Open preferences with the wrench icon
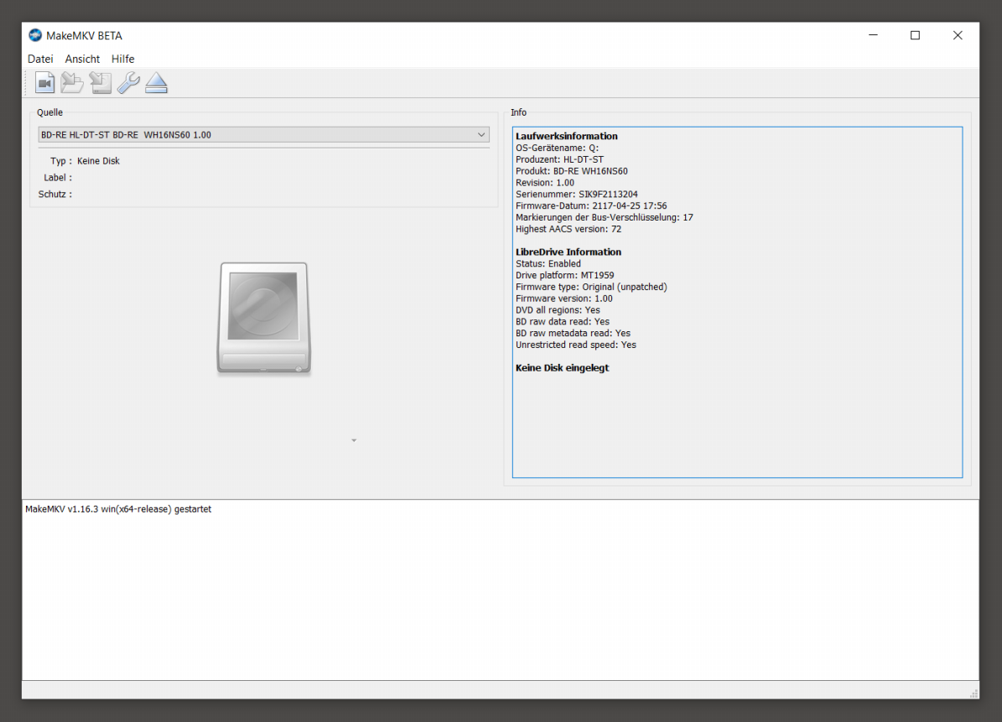This screenshot has height=722, width=1002. coord(128,83)
